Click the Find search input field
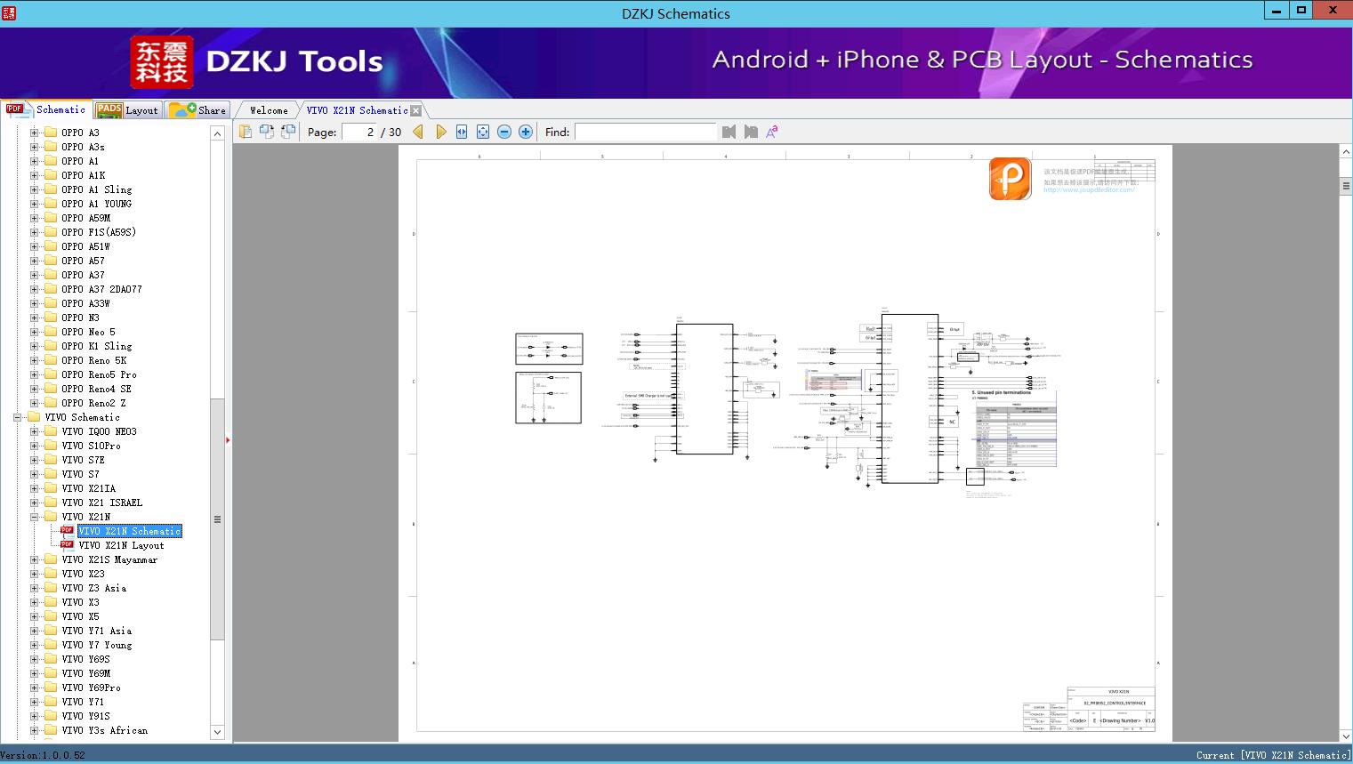 point(645,132)
